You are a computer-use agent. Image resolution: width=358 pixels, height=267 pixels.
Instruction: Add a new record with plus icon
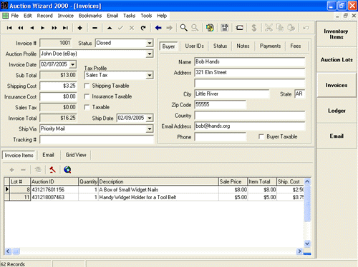tap(80, 28)
